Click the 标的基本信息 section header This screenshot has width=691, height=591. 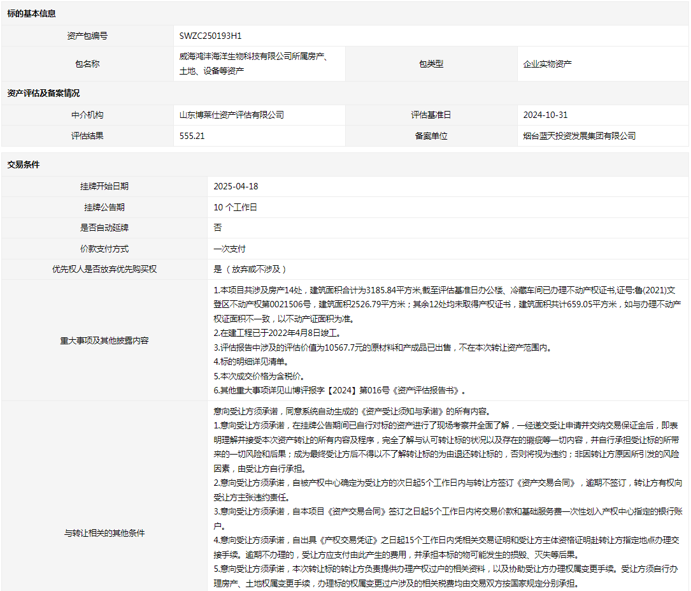point(31,13)
